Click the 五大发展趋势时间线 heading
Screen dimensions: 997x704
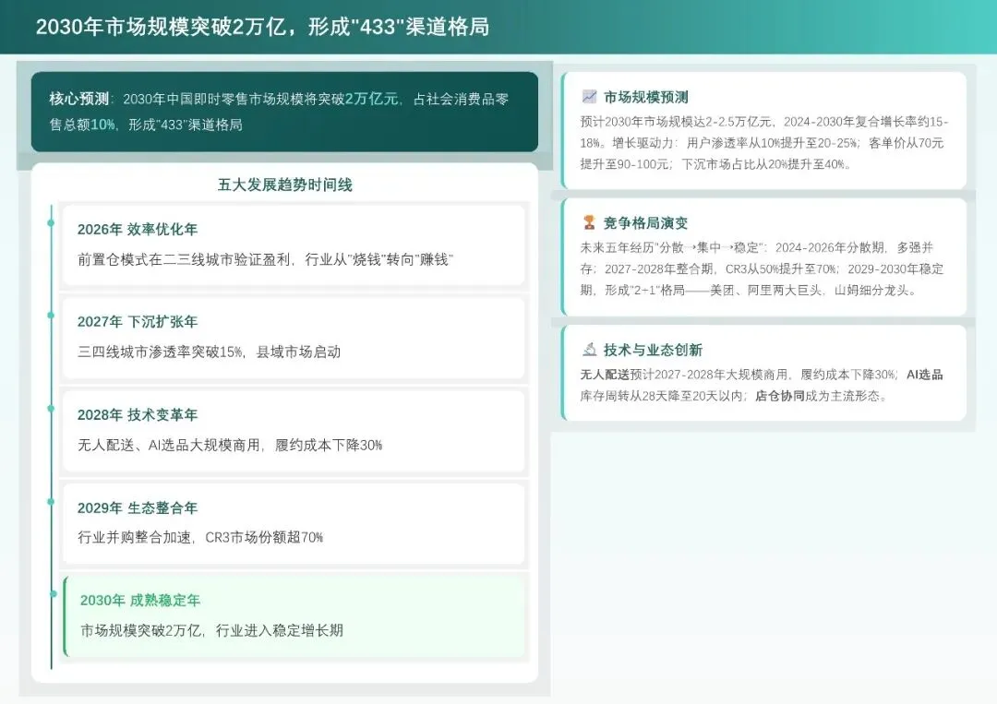(285, 185)
